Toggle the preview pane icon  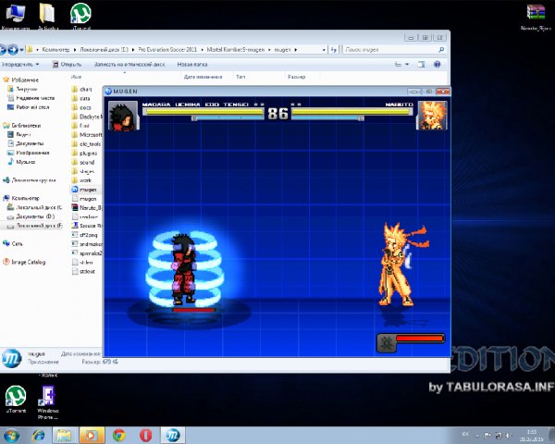click(422, 65)
